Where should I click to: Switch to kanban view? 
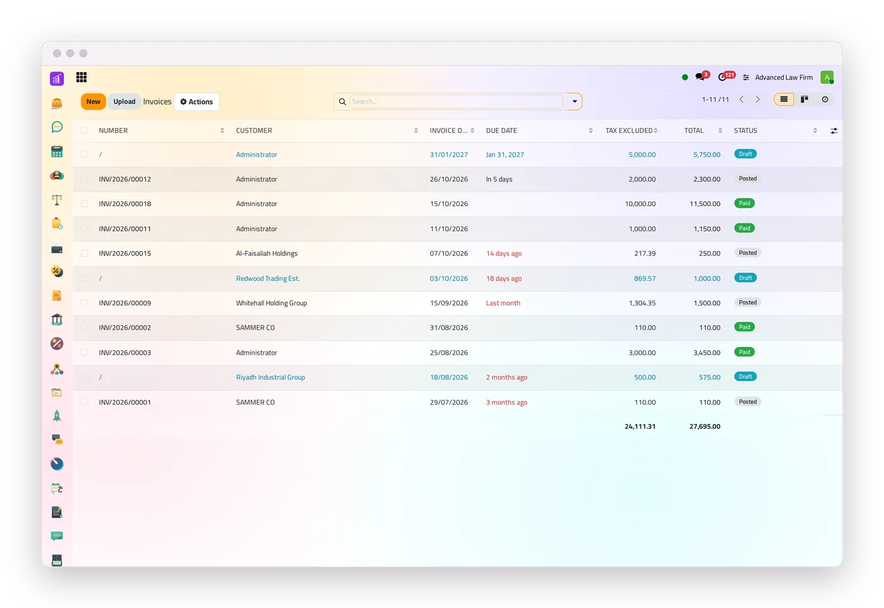point(804,99)
